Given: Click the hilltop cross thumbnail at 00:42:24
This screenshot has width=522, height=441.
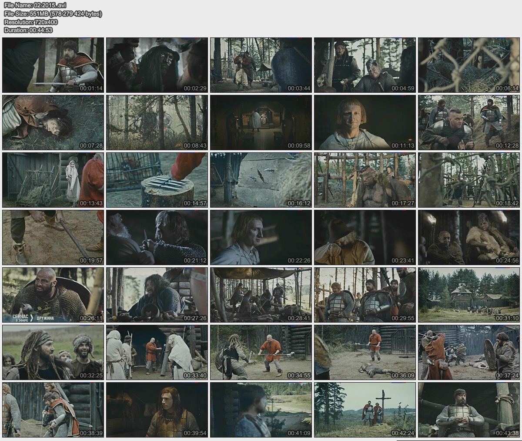Looking at the screenshot, I should [365, 410].
